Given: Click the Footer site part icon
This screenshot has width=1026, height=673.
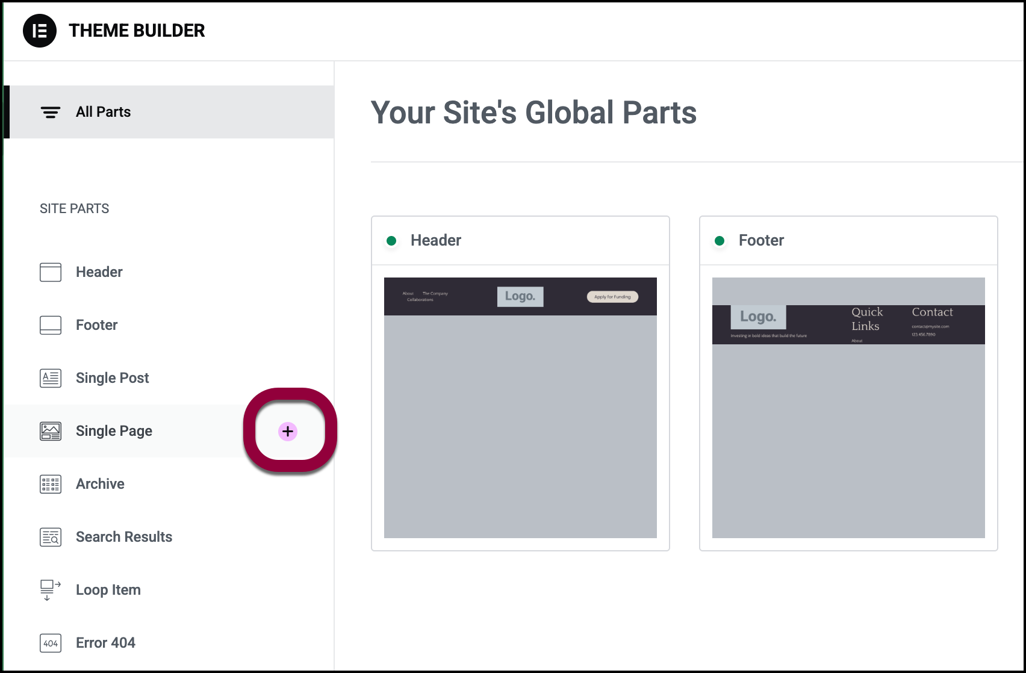Looking at the screenshot, I should click(x=51, y=325).
